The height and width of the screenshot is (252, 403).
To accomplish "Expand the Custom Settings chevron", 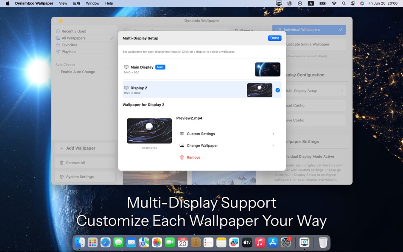I will coord(273,134).
